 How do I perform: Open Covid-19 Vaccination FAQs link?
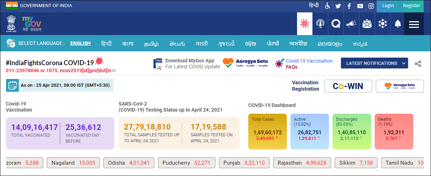309,64
